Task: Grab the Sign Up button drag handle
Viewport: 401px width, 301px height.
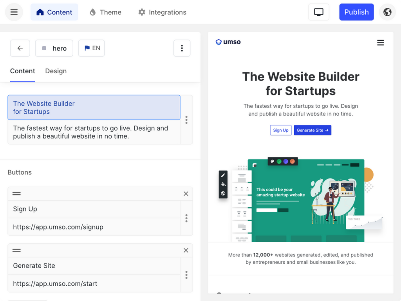Action: 16,194
